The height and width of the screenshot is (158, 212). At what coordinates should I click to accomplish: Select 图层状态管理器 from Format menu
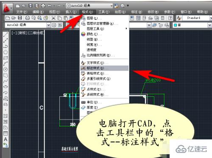click(105, 24)
